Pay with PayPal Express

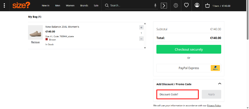[x=189, y=68]
